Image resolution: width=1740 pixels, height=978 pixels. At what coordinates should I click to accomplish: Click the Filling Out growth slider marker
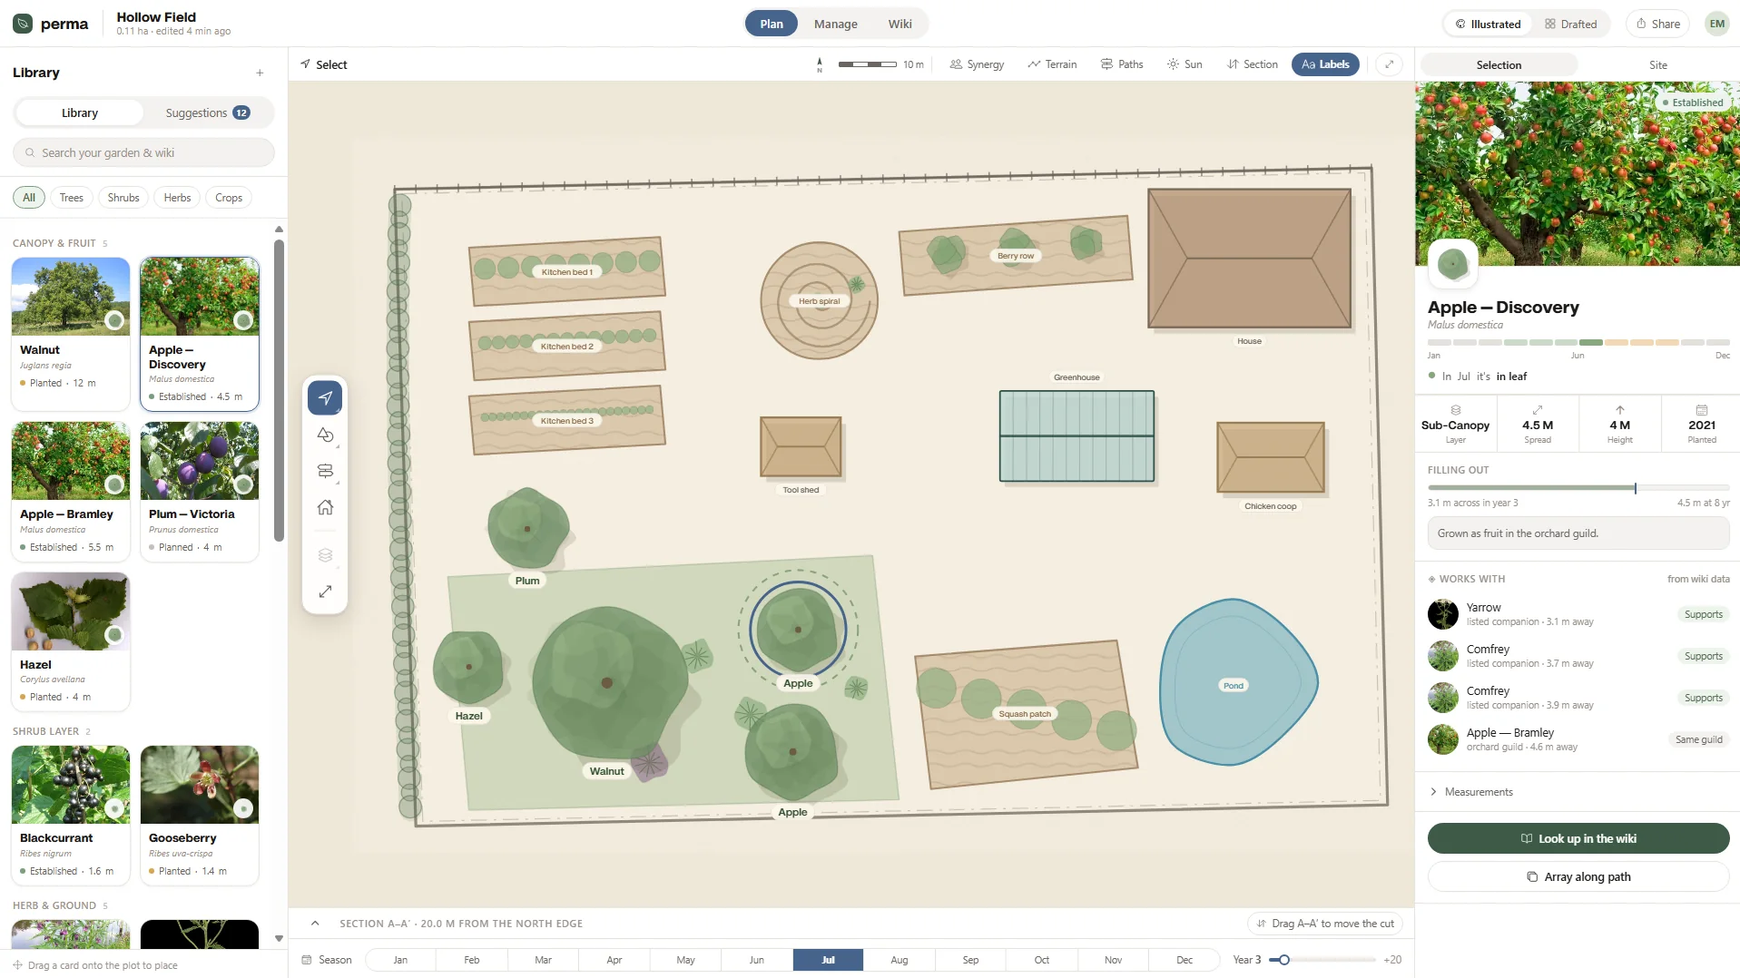(1635, 488)
